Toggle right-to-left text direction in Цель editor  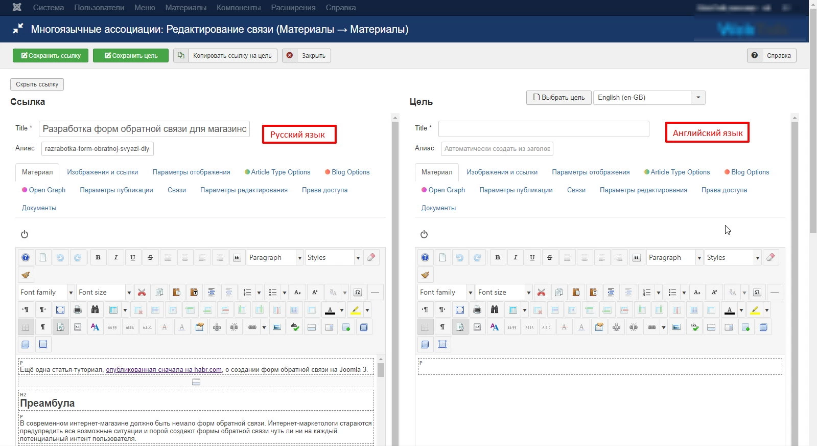tap(442, 309)
